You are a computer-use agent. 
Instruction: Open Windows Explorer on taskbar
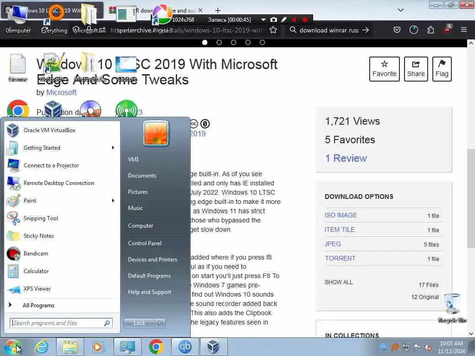[x=71, y=347]
